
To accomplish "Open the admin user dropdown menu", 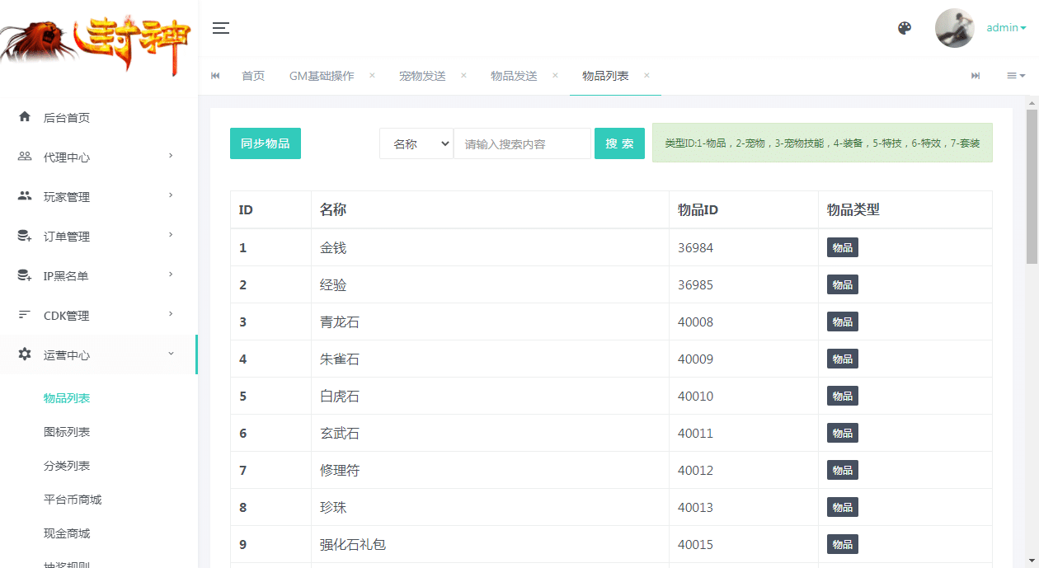I will (x=1006, y=28).
